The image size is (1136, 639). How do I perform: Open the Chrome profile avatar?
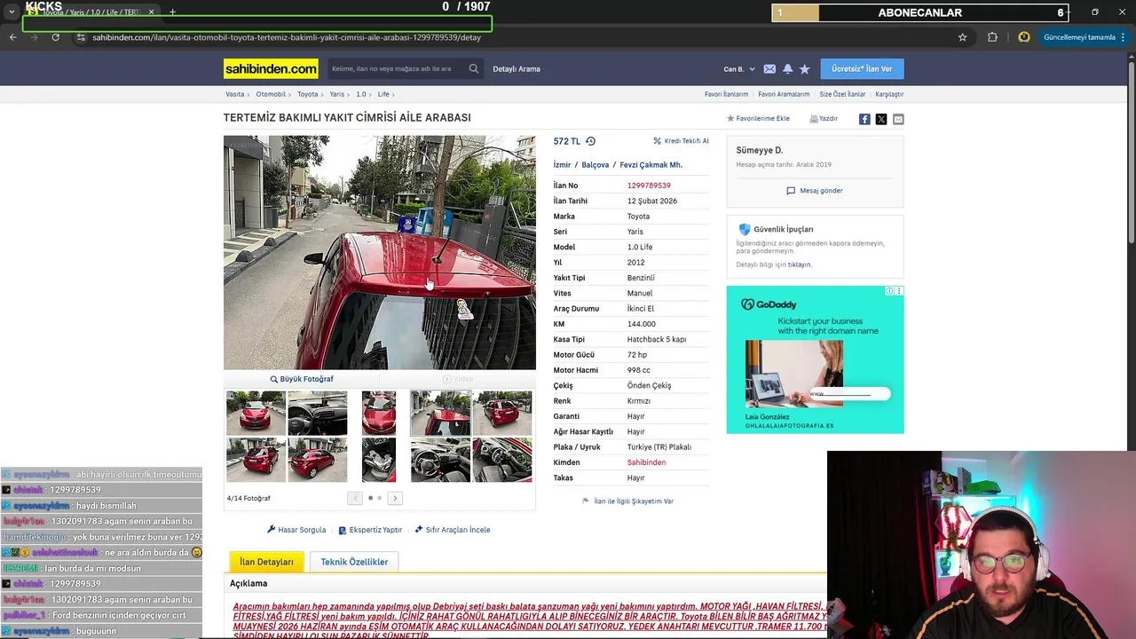[1023, 37]
